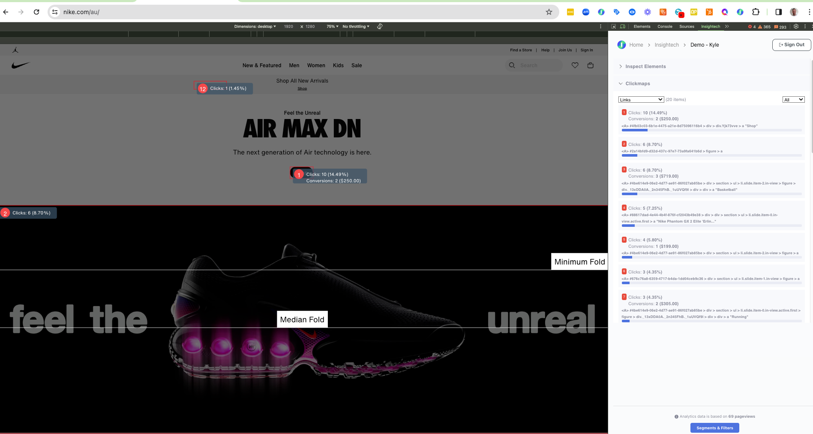Image resolution: width=813 pixels, height=434 pixels.
Task: Click the Nike Search input field
Action: click(538, 65)
